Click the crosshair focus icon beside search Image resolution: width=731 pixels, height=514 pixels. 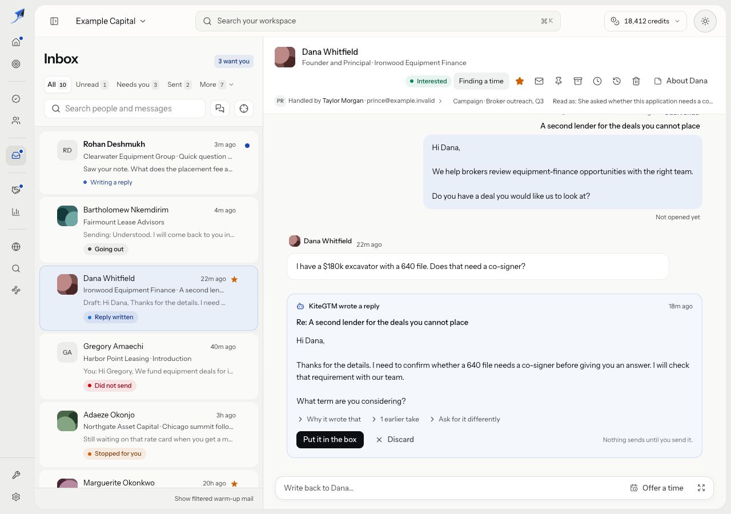(x=244, y=109)
